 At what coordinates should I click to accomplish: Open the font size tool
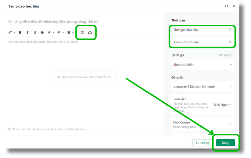[11, 33]
